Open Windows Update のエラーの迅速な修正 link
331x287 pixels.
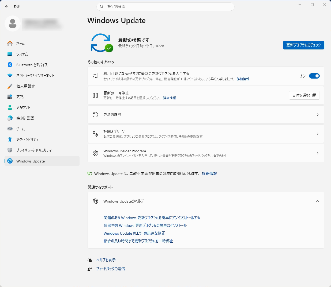pos(134,233)
